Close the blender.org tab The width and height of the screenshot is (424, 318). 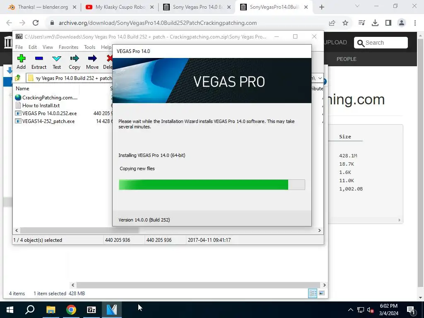click(75, 7)
